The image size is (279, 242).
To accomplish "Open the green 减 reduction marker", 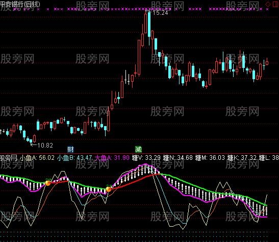I will 138,149.
